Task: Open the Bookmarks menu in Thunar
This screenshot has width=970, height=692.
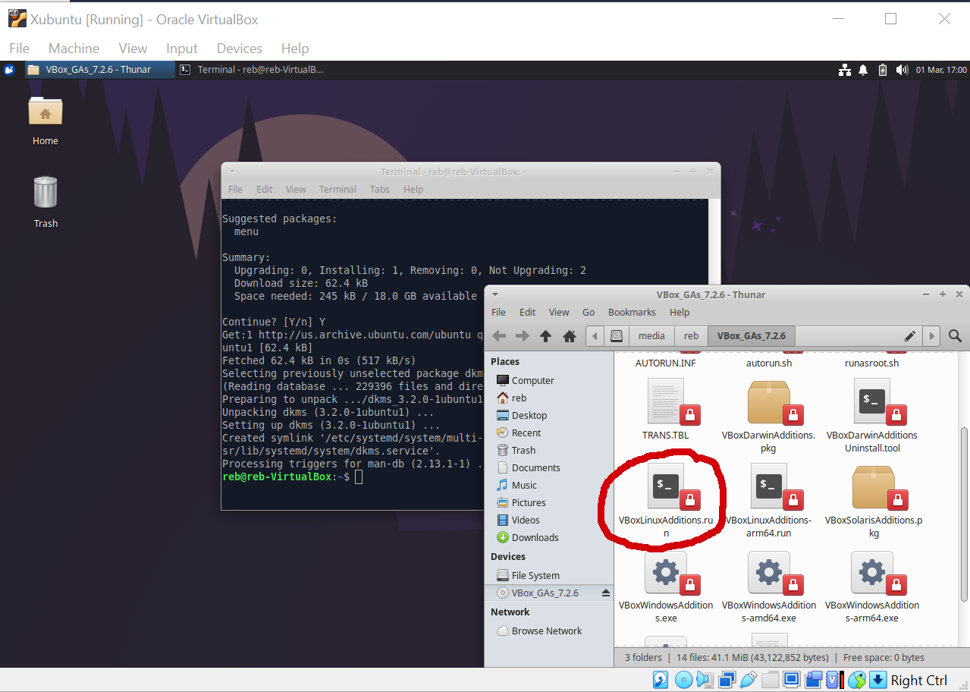Action: (x=632, y=312)
